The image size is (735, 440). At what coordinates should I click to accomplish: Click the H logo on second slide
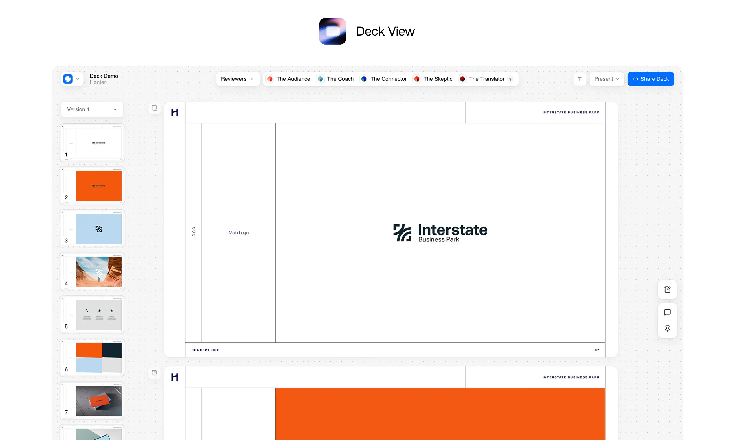(174, 377)
